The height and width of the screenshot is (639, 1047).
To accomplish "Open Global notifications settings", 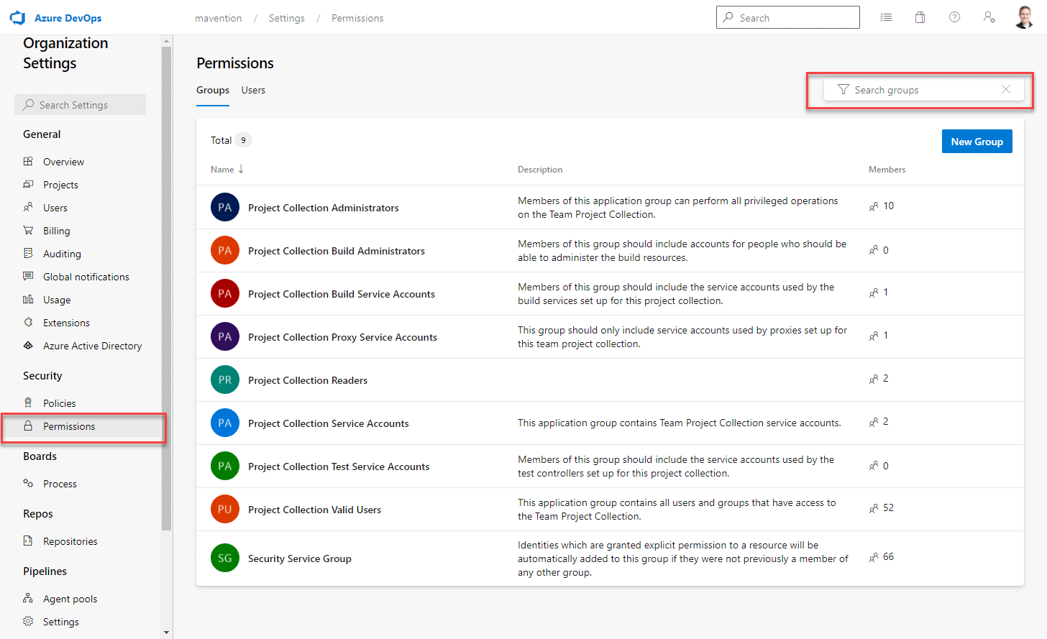I will coord(86,277).
